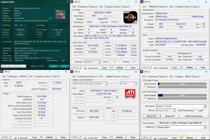This screenshot has width=210, height=140.
Task: Click the CPU-Z title icon of the Memory window
Action: pyautogui.click(x=2, y=72)
